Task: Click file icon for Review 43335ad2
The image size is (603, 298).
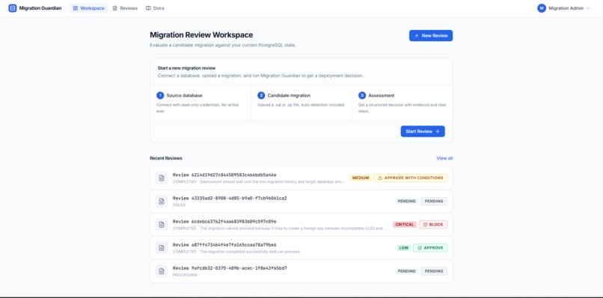Action: click(x=162, y=201)
